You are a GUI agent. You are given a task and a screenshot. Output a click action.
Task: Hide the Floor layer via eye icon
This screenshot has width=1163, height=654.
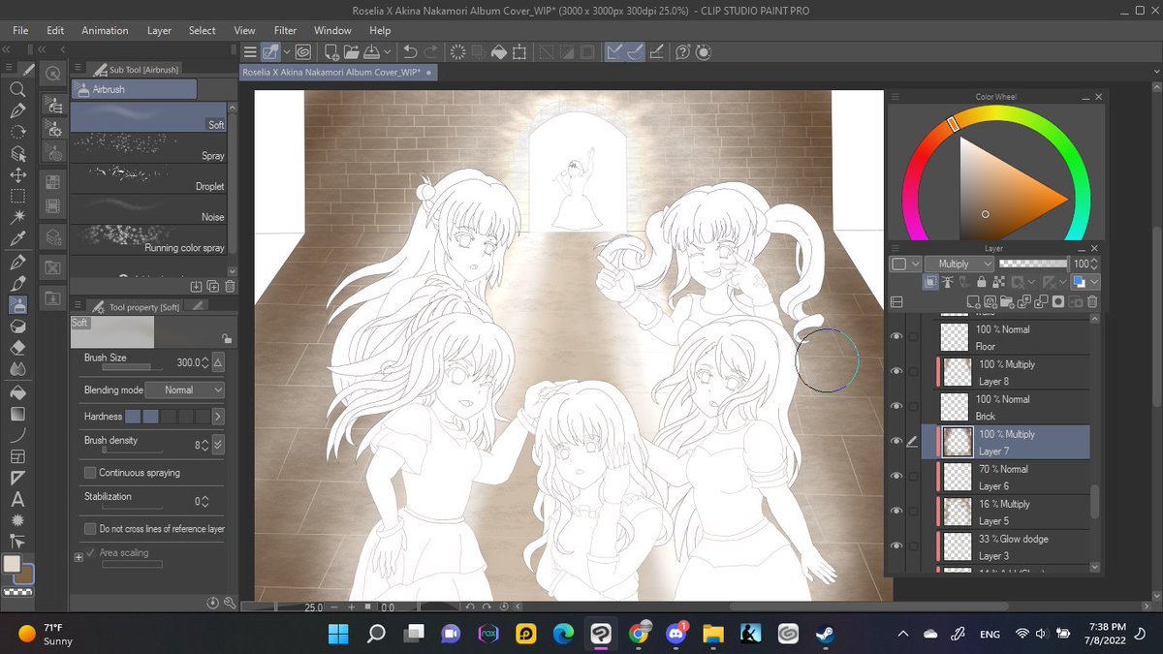896,336
